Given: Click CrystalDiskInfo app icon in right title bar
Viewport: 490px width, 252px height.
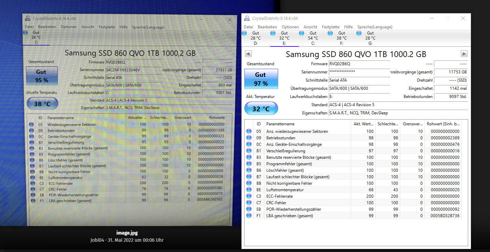Looking at the screenshot, I should pos(247,18).
